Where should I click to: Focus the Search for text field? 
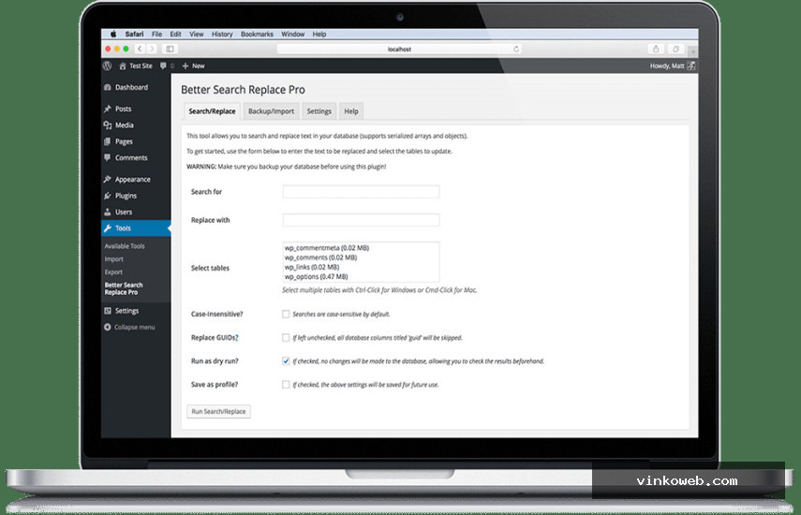coord(361,192)
